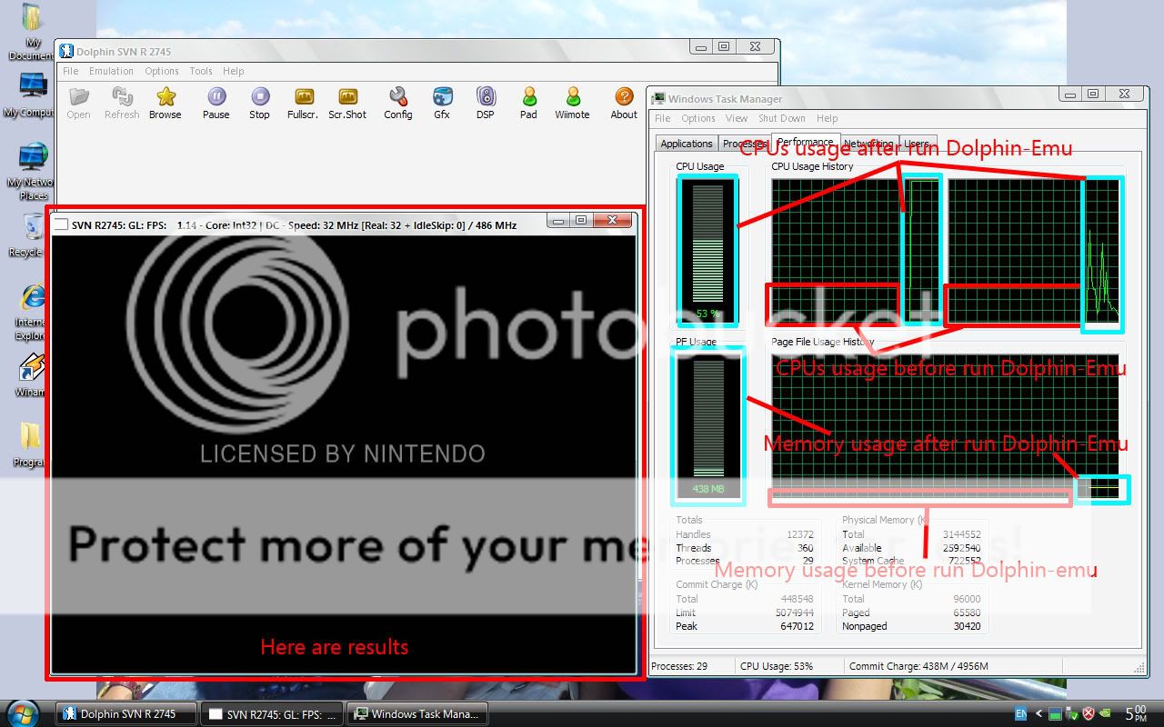This screenshot has width=1164, height=727.
Task: Open the Networking tab
Action: 868,143
